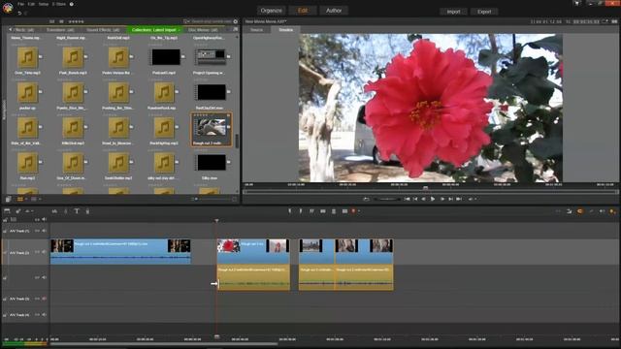Switch library to thumbnail view icon
The image size is (621, 349).
pyautogui.click(x=19, y=199)
